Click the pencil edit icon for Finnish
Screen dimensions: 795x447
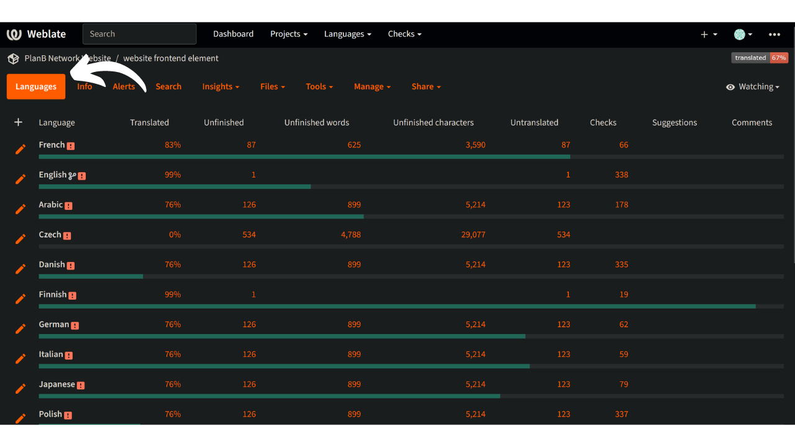click(x=20, y=299)
